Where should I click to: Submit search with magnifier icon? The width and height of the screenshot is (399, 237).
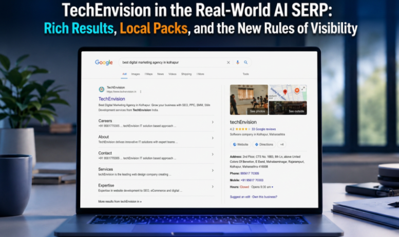point(246,62)
